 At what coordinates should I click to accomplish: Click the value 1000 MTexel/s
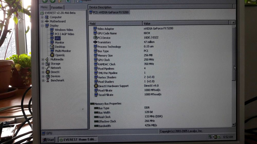click(x=153, y=94)
